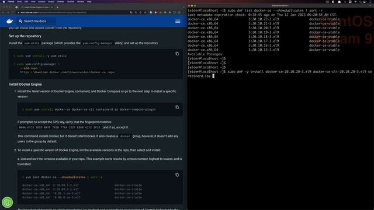Open the Help menu
374x210 pixels.
point(89,2)
